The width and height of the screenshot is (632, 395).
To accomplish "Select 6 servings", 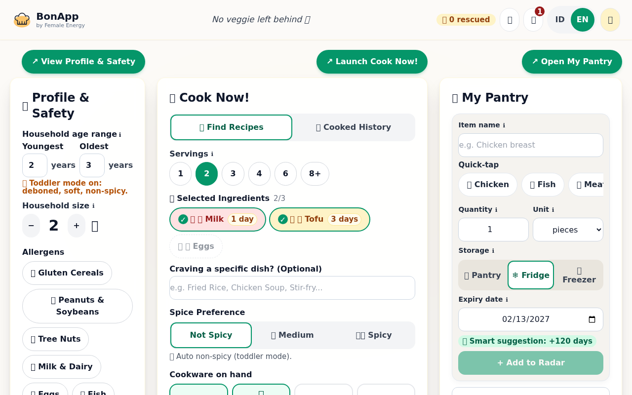I will 285,174.
